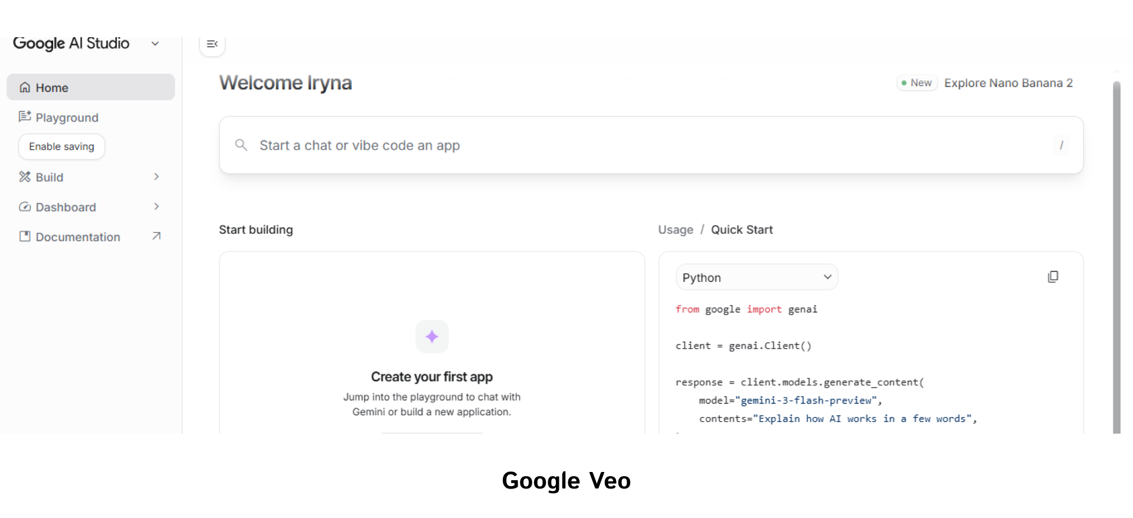Open the Python language dropdown
Image resolution: width=1133 pixels, height=518 pixels.
pos(757,277)
